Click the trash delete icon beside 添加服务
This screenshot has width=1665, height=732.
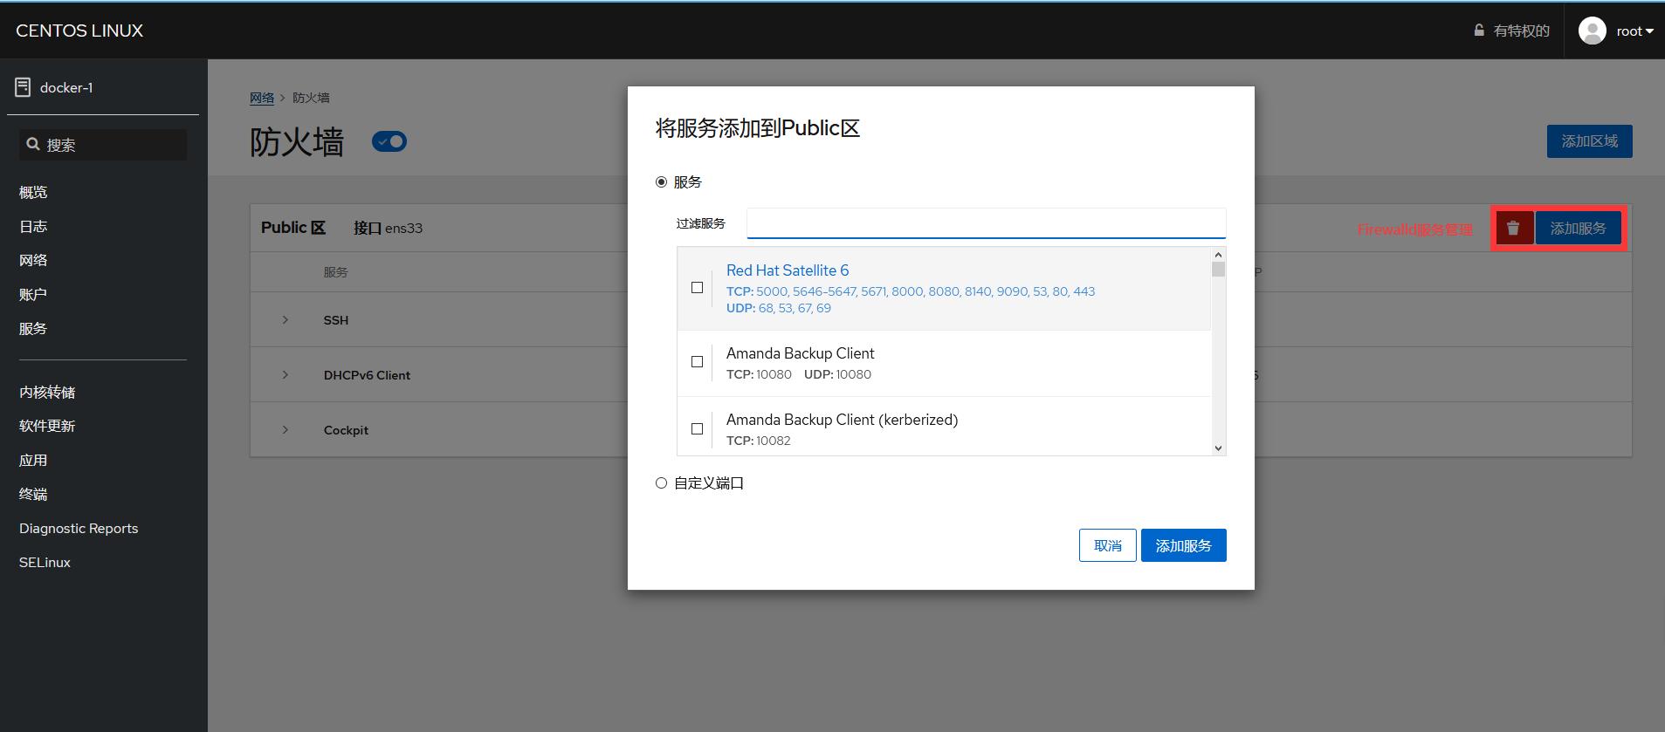tap(1513, 229)
